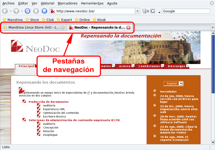Open the Archivo menu

(x=8, y=3)
